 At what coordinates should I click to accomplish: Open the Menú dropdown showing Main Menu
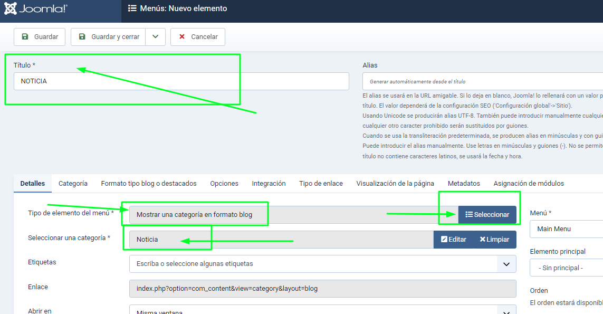(566, 229)
